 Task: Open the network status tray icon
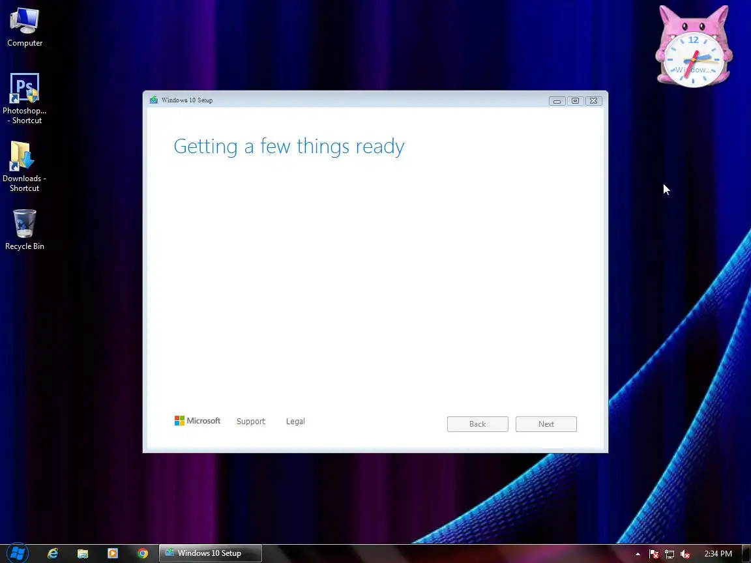click(x=669, y=554)
